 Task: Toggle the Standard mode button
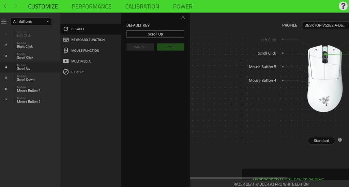coord(321,140)
